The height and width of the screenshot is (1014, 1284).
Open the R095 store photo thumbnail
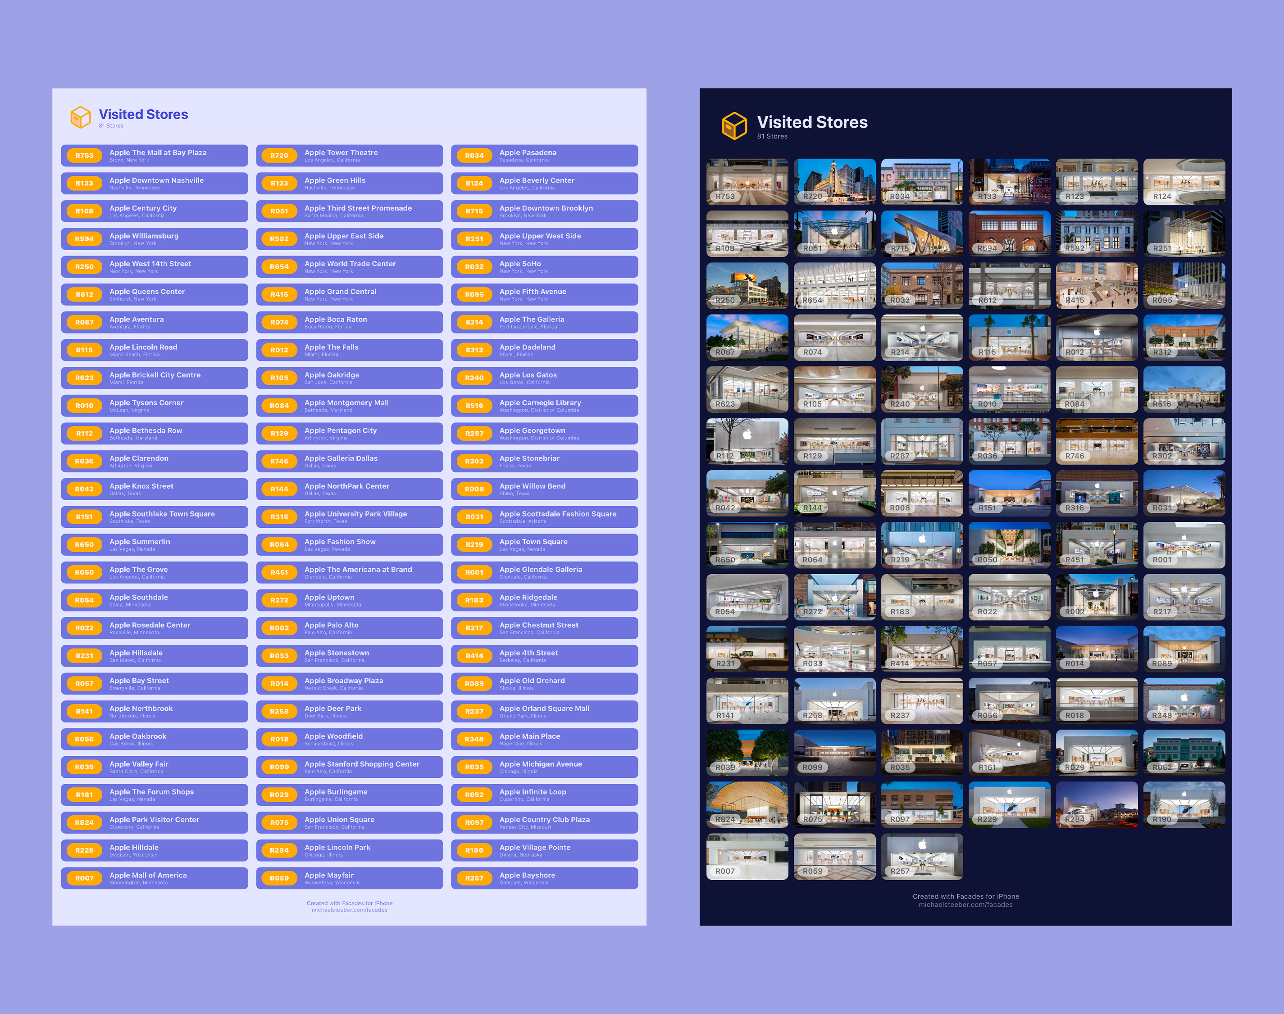pyautogui.click(x=1184, y=286)
